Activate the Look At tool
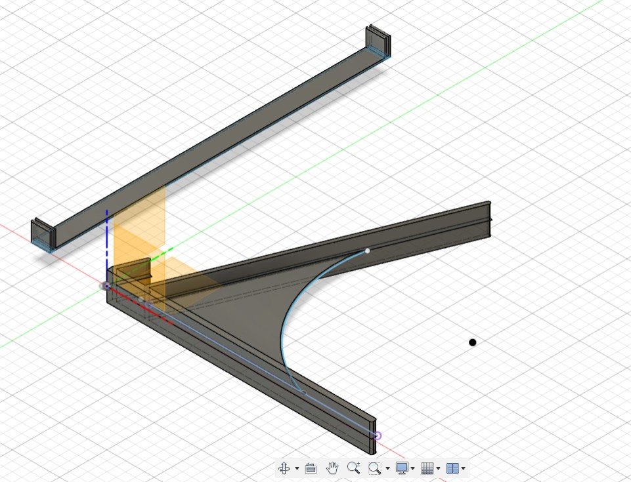 pos(311,468)
